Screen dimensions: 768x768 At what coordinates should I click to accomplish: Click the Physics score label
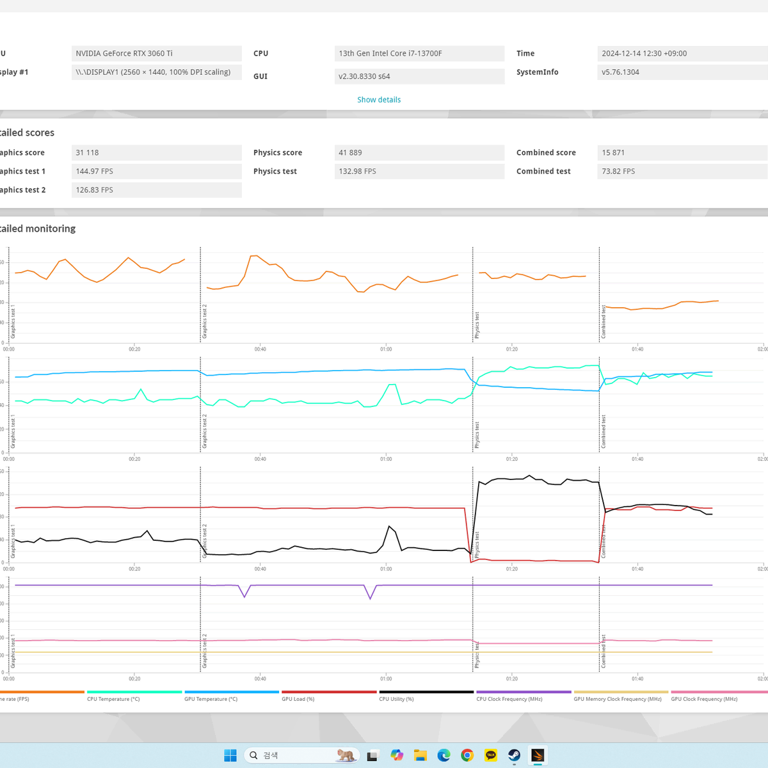pos(278,153)
